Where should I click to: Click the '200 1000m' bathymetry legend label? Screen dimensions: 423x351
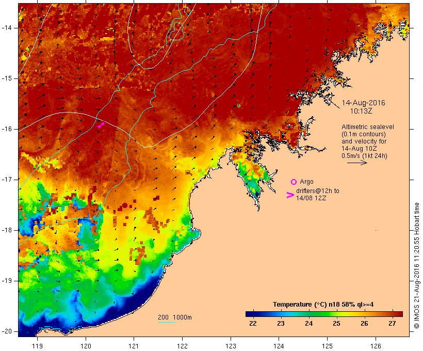pyautogui.click(x=175, y=317)
